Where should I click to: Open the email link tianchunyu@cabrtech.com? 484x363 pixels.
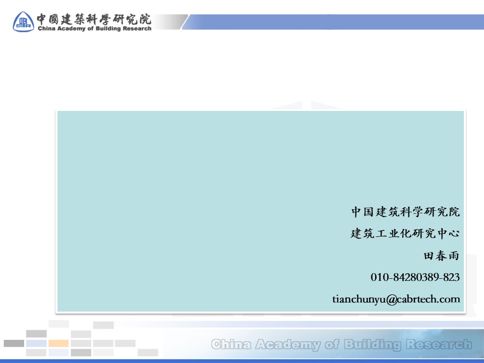[396, 299]
